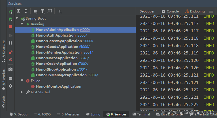Click the Expand All toolbar icon
Image resolution: width=217 pixels, height=118 pixels.
[18, 11]
